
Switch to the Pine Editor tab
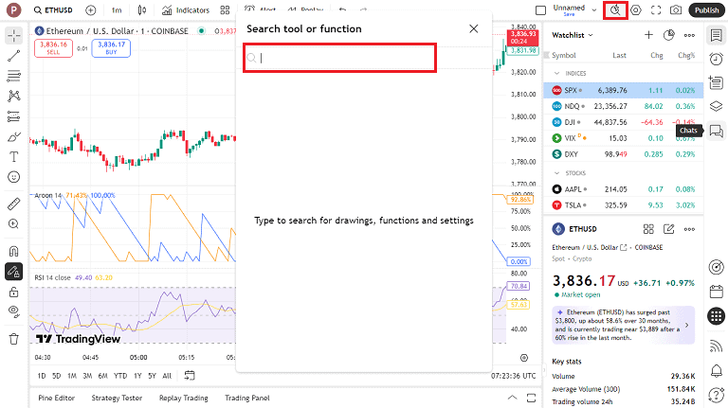point(56,398)
